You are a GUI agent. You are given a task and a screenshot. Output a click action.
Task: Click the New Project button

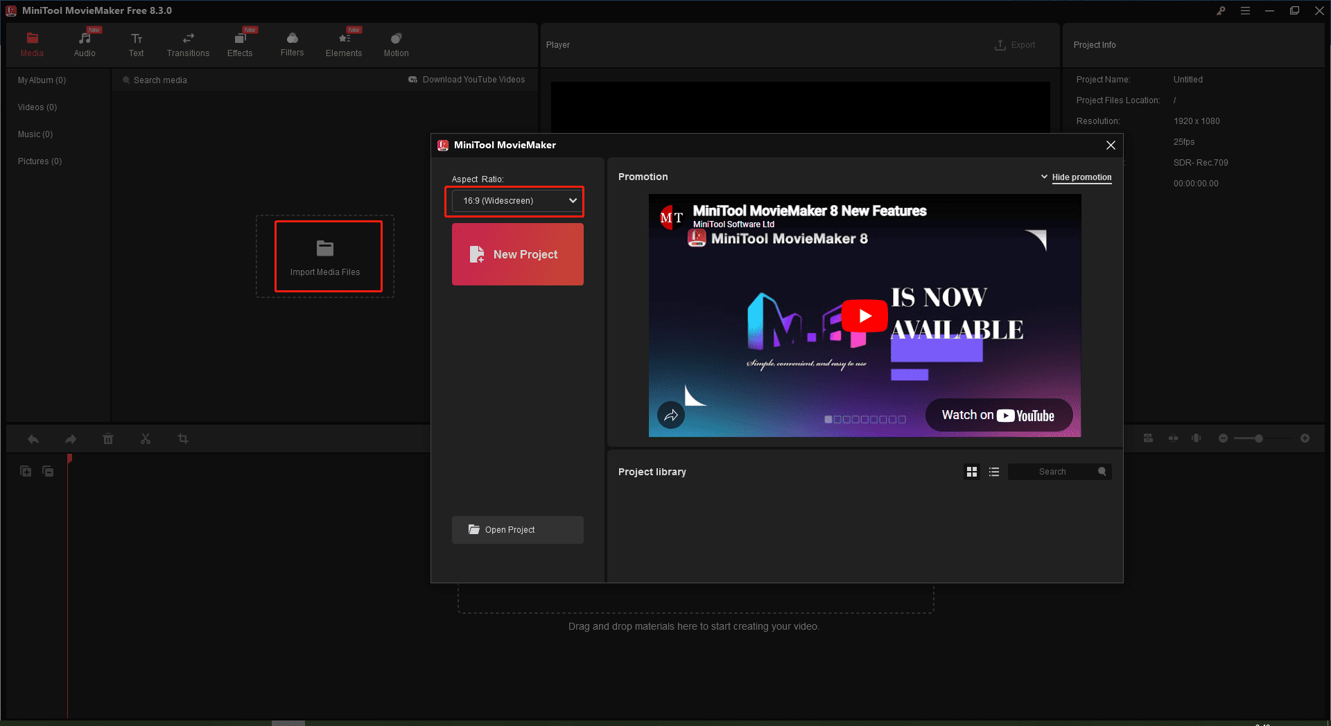(x=518, y=254)
